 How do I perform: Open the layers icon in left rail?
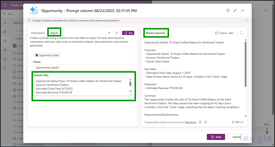click(x=5, y=50)
